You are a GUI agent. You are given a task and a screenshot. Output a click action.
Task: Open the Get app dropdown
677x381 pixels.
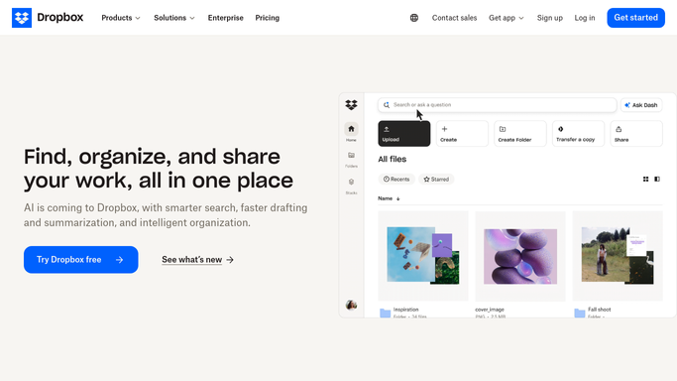click(x=507, y=18)
